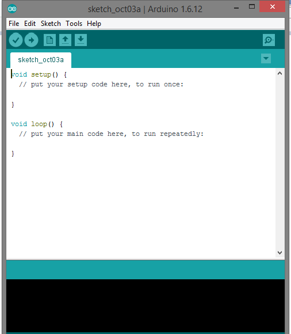291x334 pixels.
Task: Save sketch with the down-arrow icon
Action: (81, 40)
